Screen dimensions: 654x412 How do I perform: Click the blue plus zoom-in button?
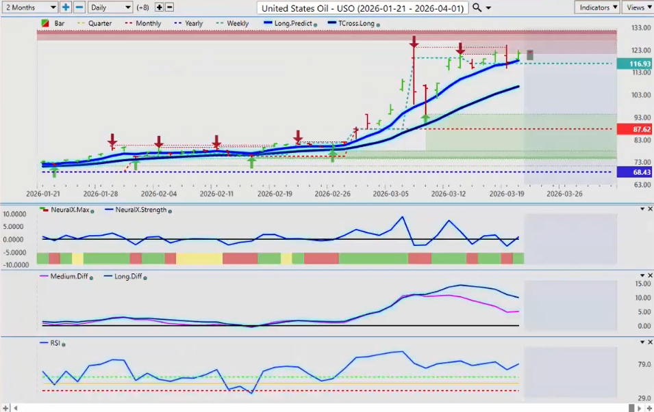(x=66, y=8)
